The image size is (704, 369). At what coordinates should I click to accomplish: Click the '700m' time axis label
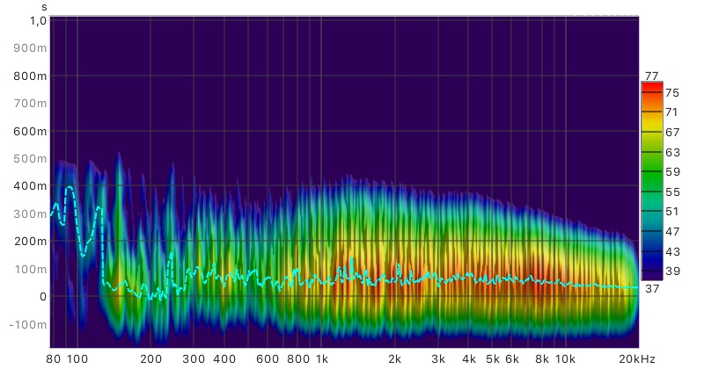(x=30, y=103)
